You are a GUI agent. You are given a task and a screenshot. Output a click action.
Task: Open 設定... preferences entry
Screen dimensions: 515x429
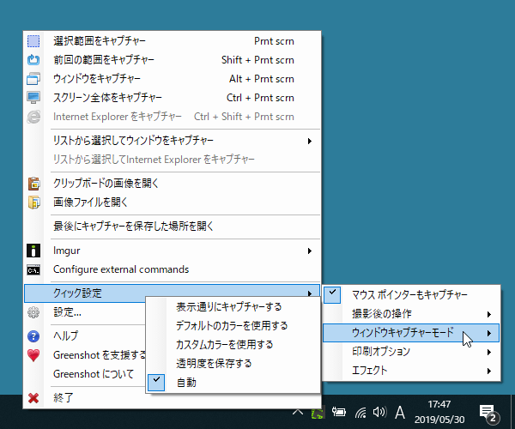tap(85, 312)
